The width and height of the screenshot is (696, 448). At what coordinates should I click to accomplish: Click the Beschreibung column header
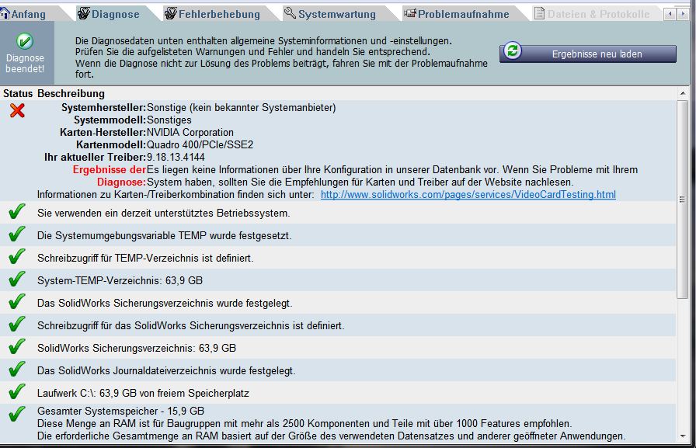[71, 94]
